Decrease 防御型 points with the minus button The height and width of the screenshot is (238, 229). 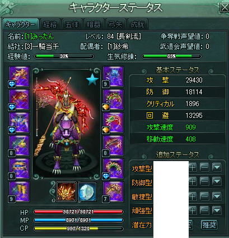pos(204,181)
